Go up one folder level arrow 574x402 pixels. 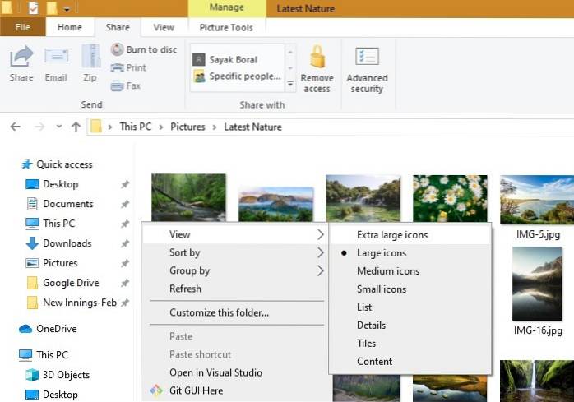pos(76,127)
